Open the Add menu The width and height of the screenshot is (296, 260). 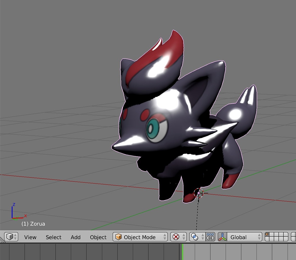point(75,237)
